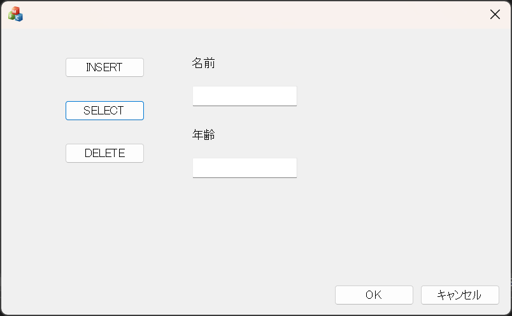512x316 pixels.
Task: Click into the 年齢 text input field
Action: (245, 168)
